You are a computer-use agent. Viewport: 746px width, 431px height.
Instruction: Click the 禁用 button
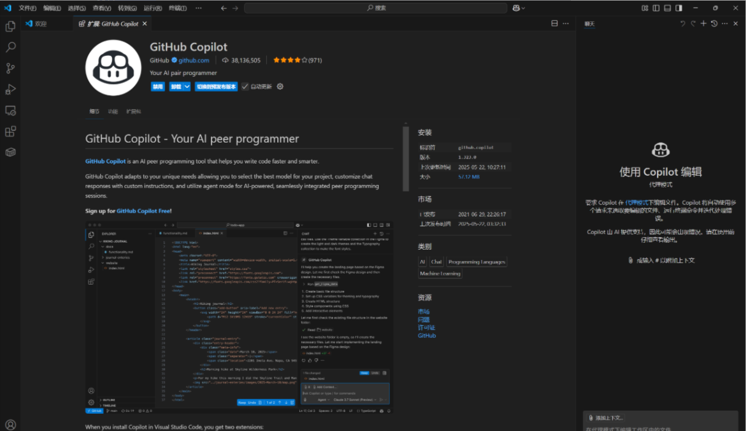click(158, 87)
